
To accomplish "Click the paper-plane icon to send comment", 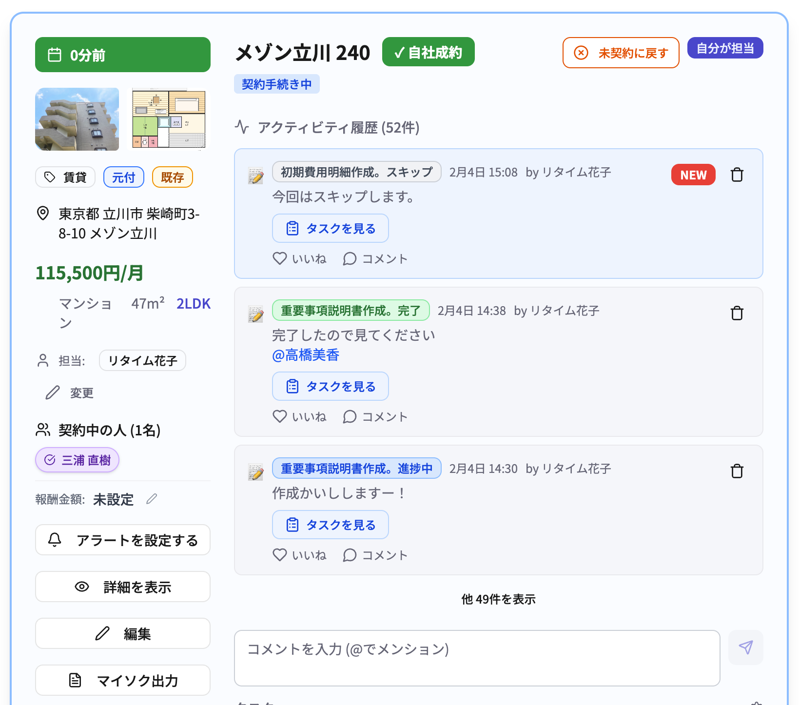I will click(745, 648).
